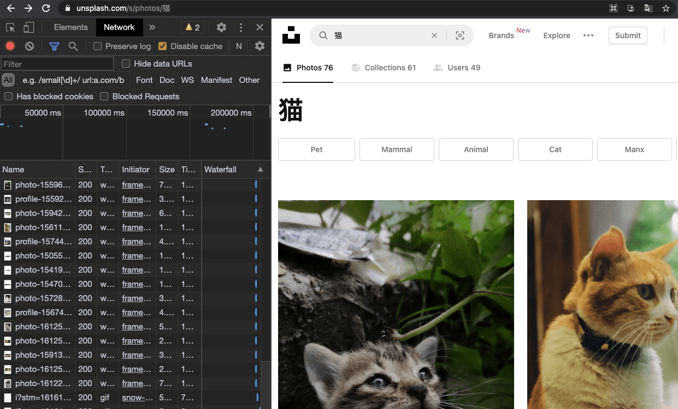
Task: Click the DevTools inspect element icon
Action: [x=10, y=27]
